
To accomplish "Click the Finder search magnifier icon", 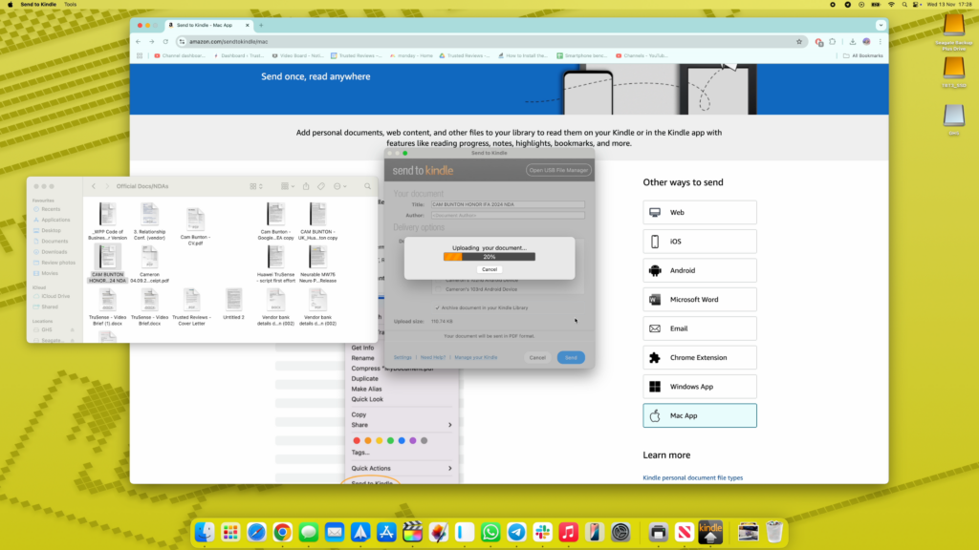I will click(x=368, y=186).
